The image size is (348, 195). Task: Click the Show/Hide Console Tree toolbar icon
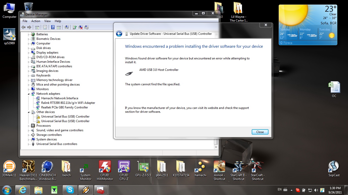pos(37,27)
